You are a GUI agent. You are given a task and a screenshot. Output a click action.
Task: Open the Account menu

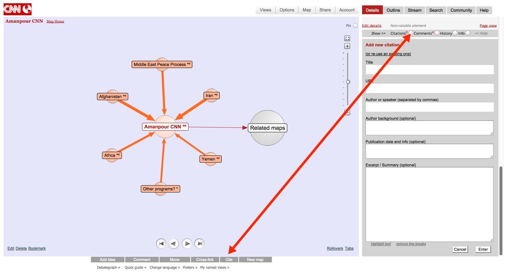[x=347, y=10]
